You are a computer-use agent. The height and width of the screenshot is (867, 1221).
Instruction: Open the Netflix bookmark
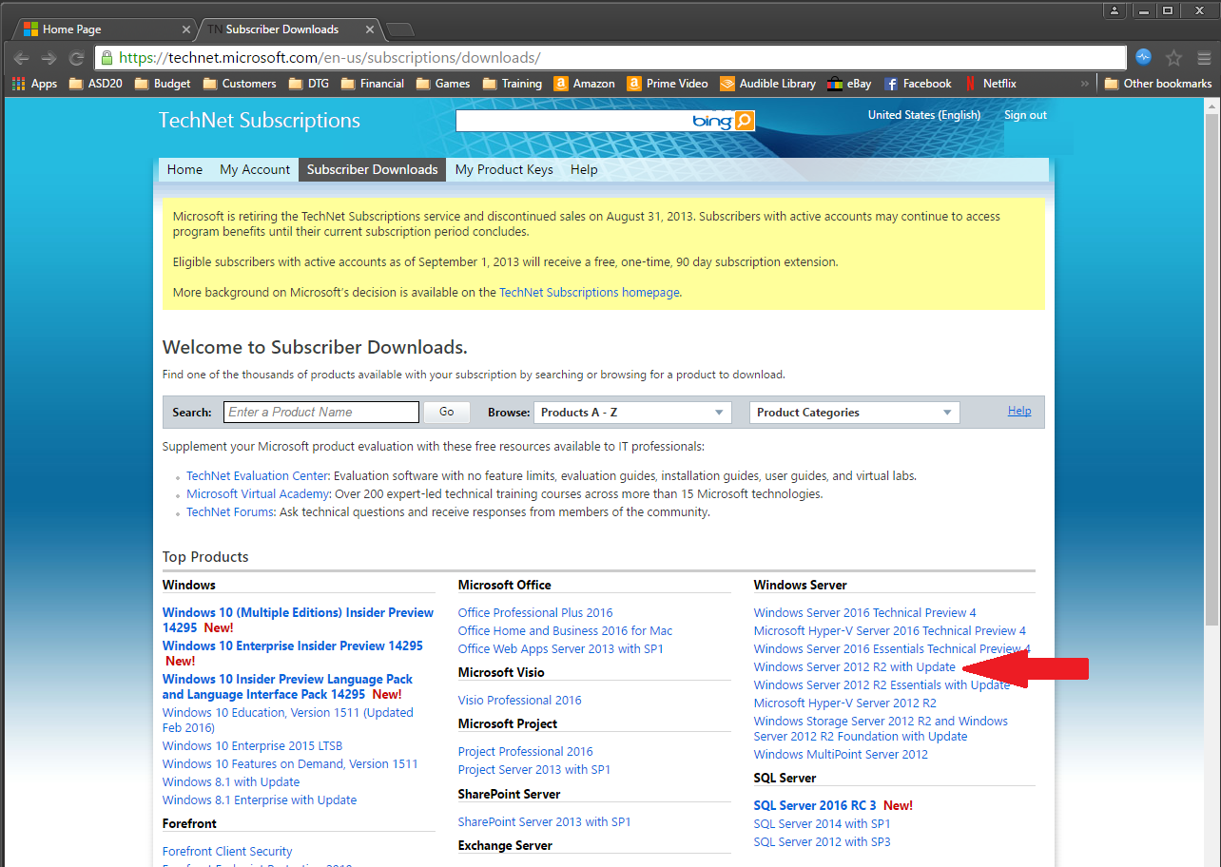(x=991, y=84)
